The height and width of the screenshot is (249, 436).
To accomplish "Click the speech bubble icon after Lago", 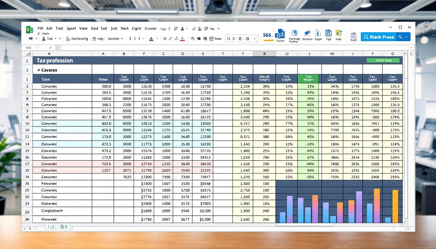I will (176, 29).
